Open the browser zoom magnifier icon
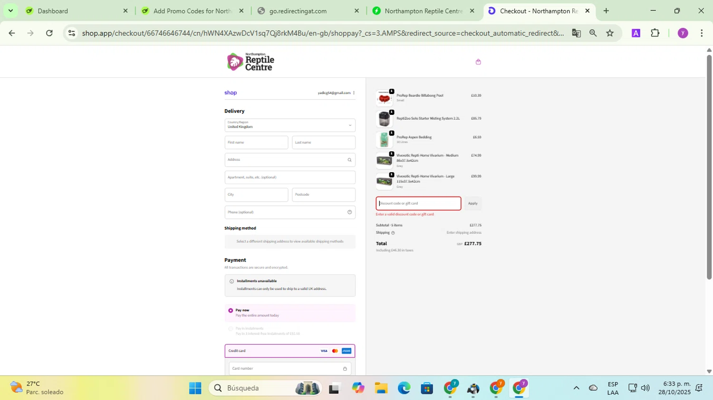 (593, 33)
